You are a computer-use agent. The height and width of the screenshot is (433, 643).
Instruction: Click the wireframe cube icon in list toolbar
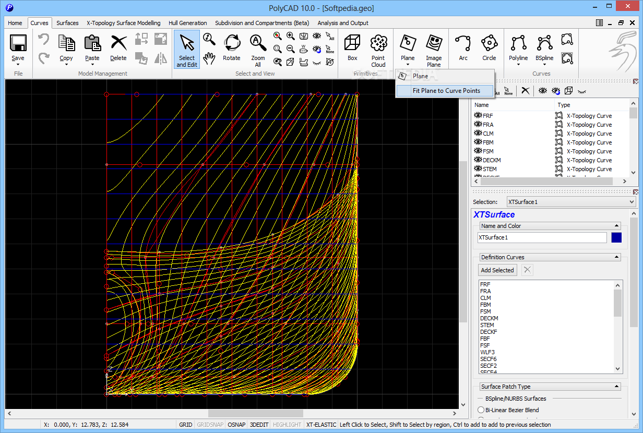click(568, 91)
